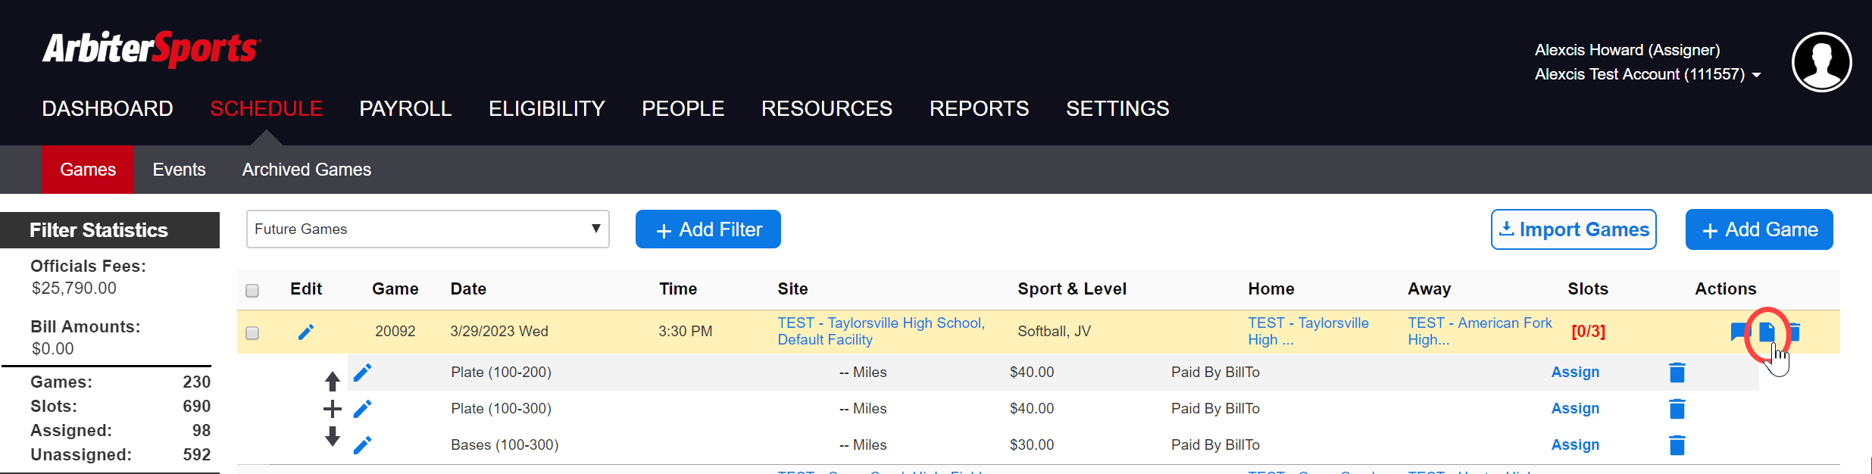Edit the Plate (100-300) slot
The height and width of the screenshot is (474, 1872).
coord(363,409)
